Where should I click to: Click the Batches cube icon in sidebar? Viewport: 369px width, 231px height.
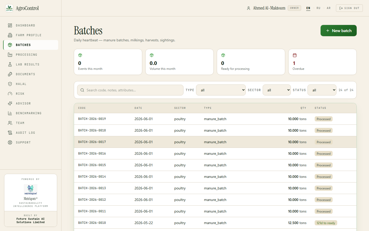[10, 45]
